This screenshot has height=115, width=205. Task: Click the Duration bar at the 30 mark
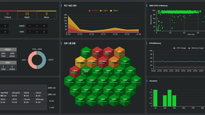click(155, 98)
